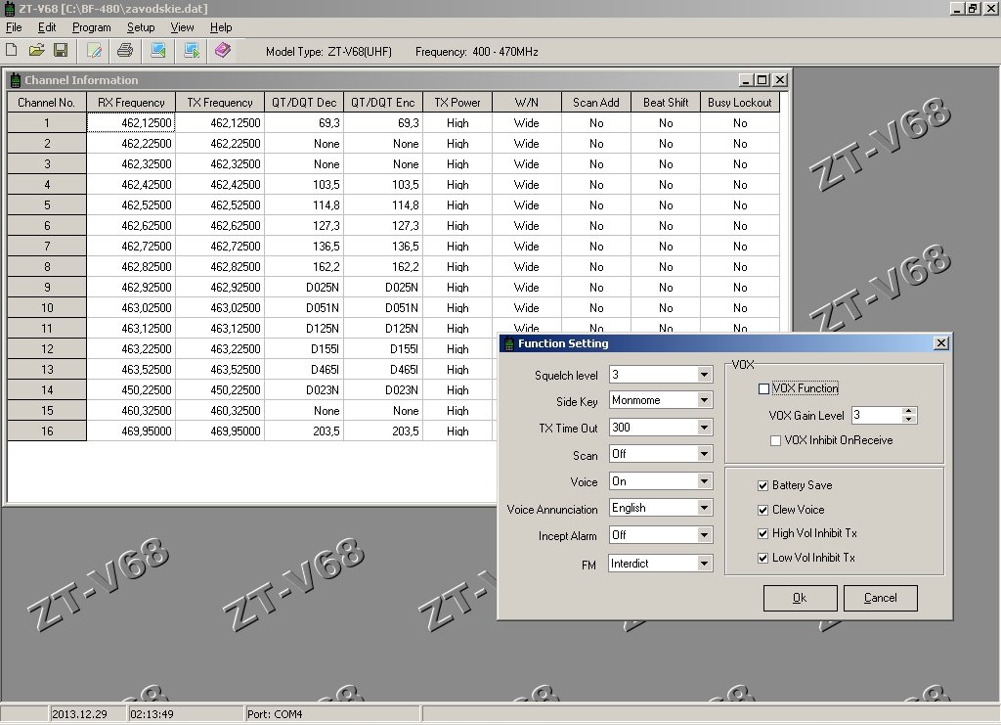Click the edit notepad-with-pencil toolbar icon
Image resolution: width=1001 pixels, height=725 pixels.
tap(94, 50)
